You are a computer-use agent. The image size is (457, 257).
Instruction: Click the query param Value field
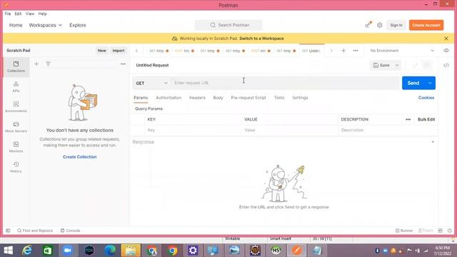click(x=289, y=130)
